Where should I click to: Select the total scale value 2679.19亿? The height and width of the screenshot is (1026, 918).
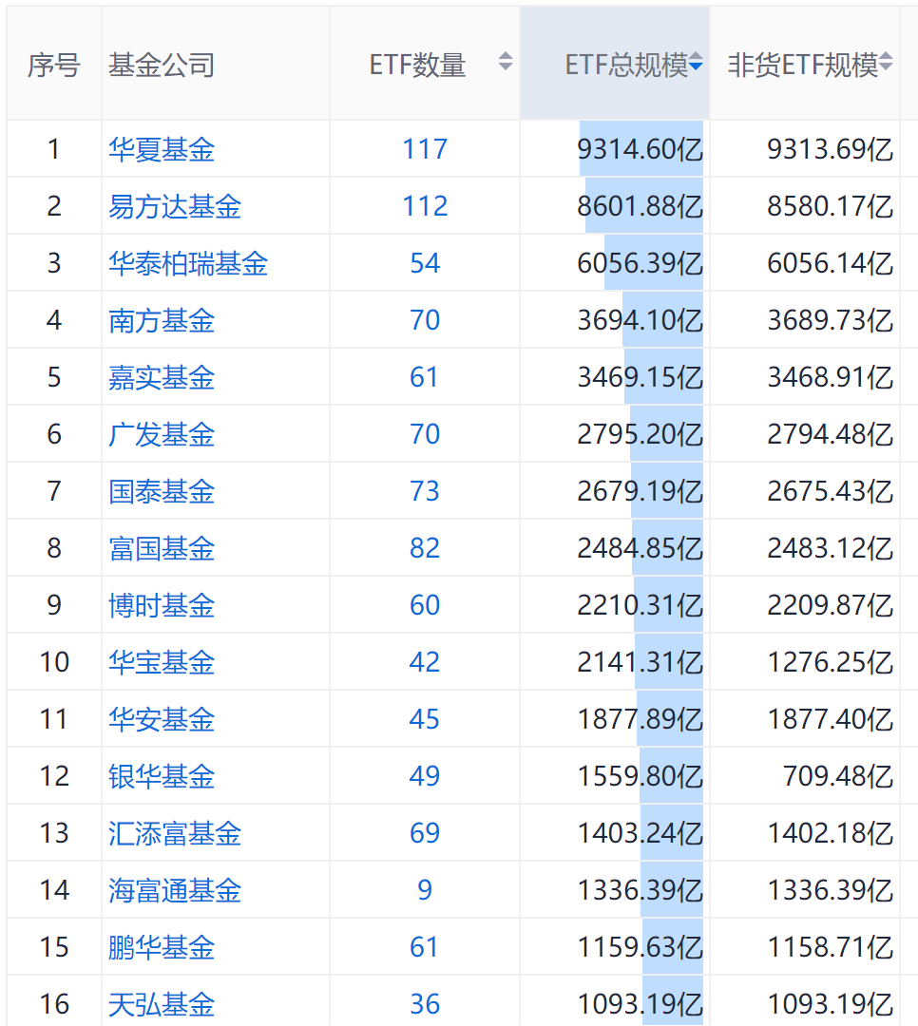[640, 491]
